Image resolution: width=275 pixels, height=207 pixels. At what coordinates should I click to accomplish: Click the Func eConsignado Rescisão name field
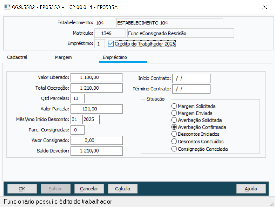coord(181,33)
